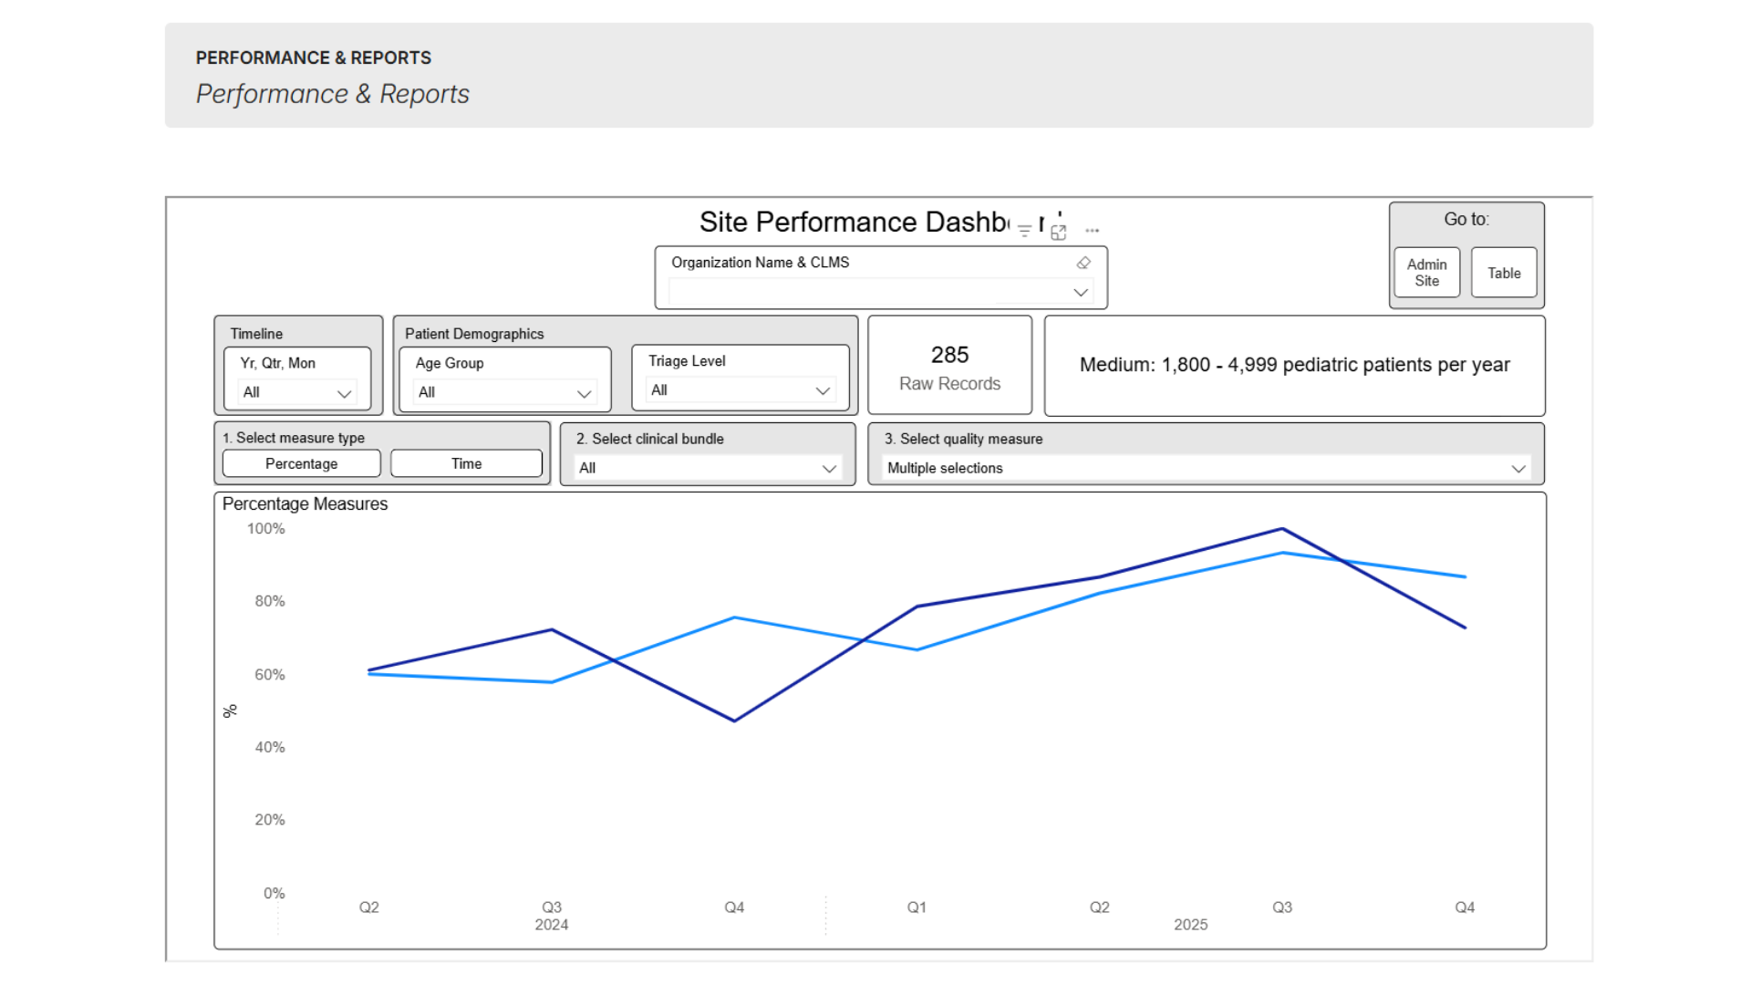
Task: Click the filter icon beside dashboard title
Action: (1024, 231)
